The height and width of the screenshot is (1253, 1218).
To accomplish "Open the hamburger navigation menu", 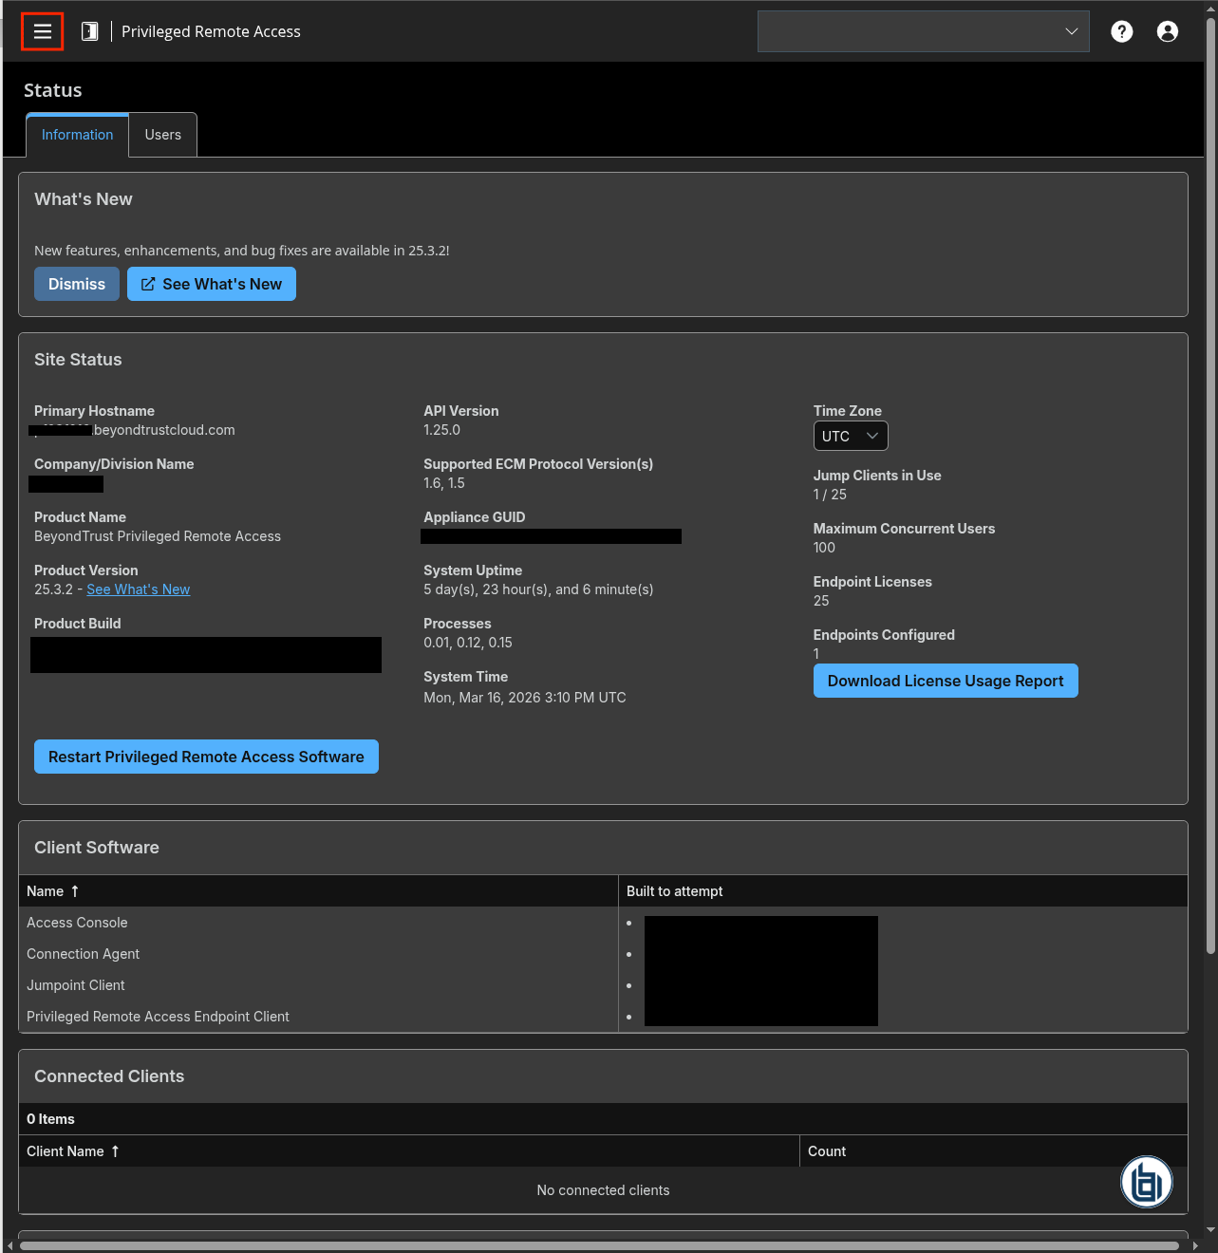I will tap(42, 31).
